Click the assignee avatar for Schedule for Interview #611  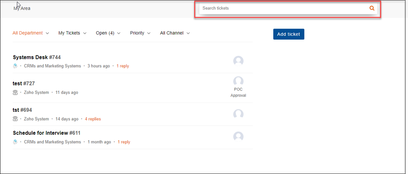pos(238,136)
